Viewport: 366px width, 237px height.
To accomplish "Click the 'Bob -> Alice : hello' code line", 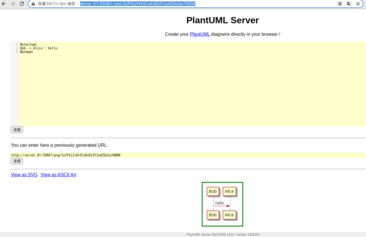I will [x=39, y=48].
